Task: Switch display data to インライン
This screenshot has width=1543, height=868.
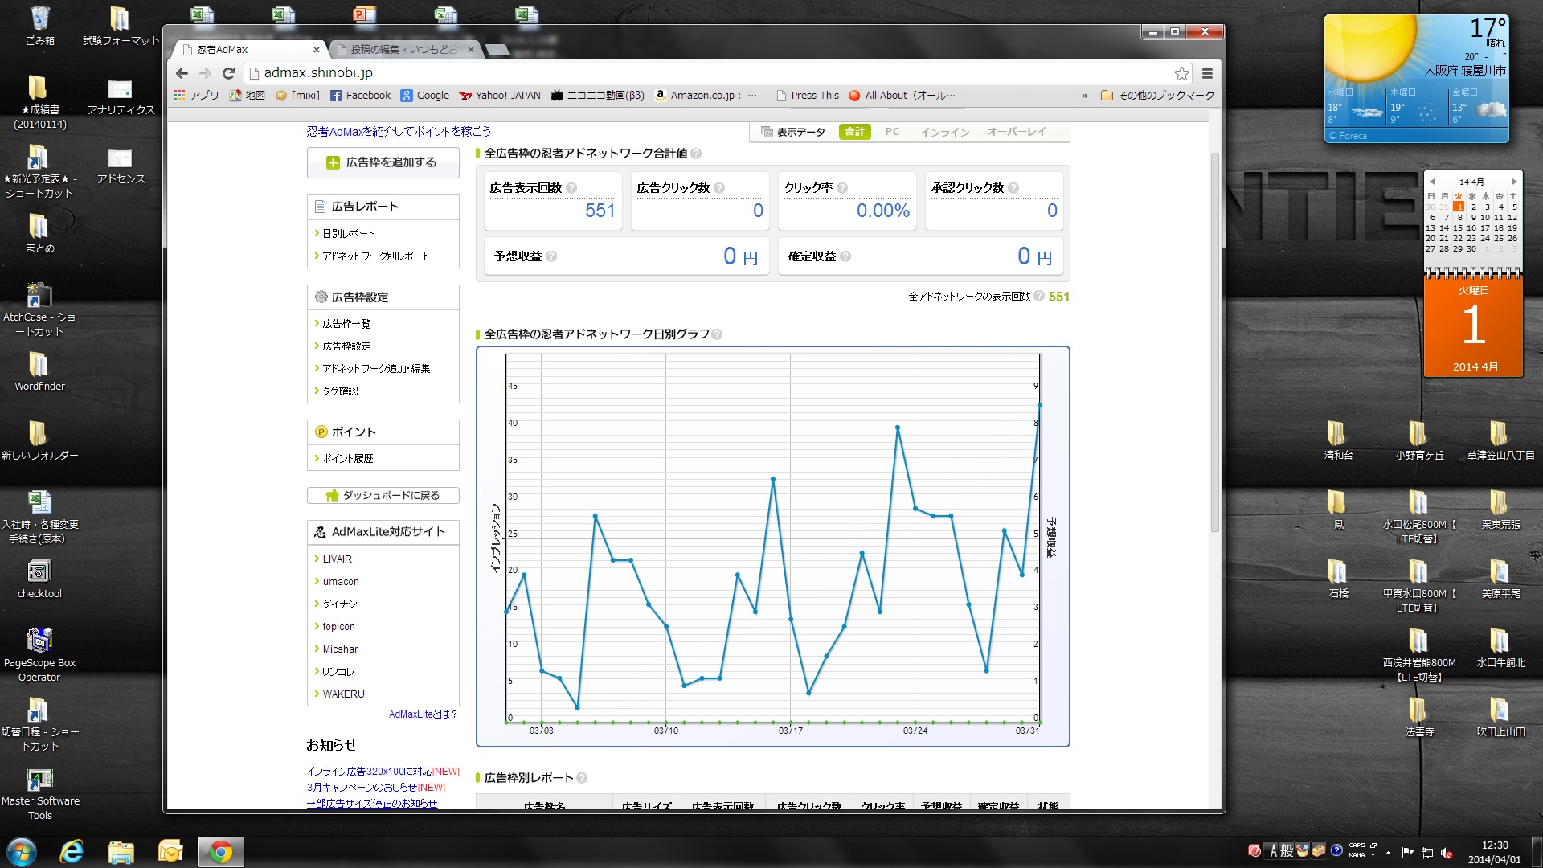Action: (x=944, y=132)
